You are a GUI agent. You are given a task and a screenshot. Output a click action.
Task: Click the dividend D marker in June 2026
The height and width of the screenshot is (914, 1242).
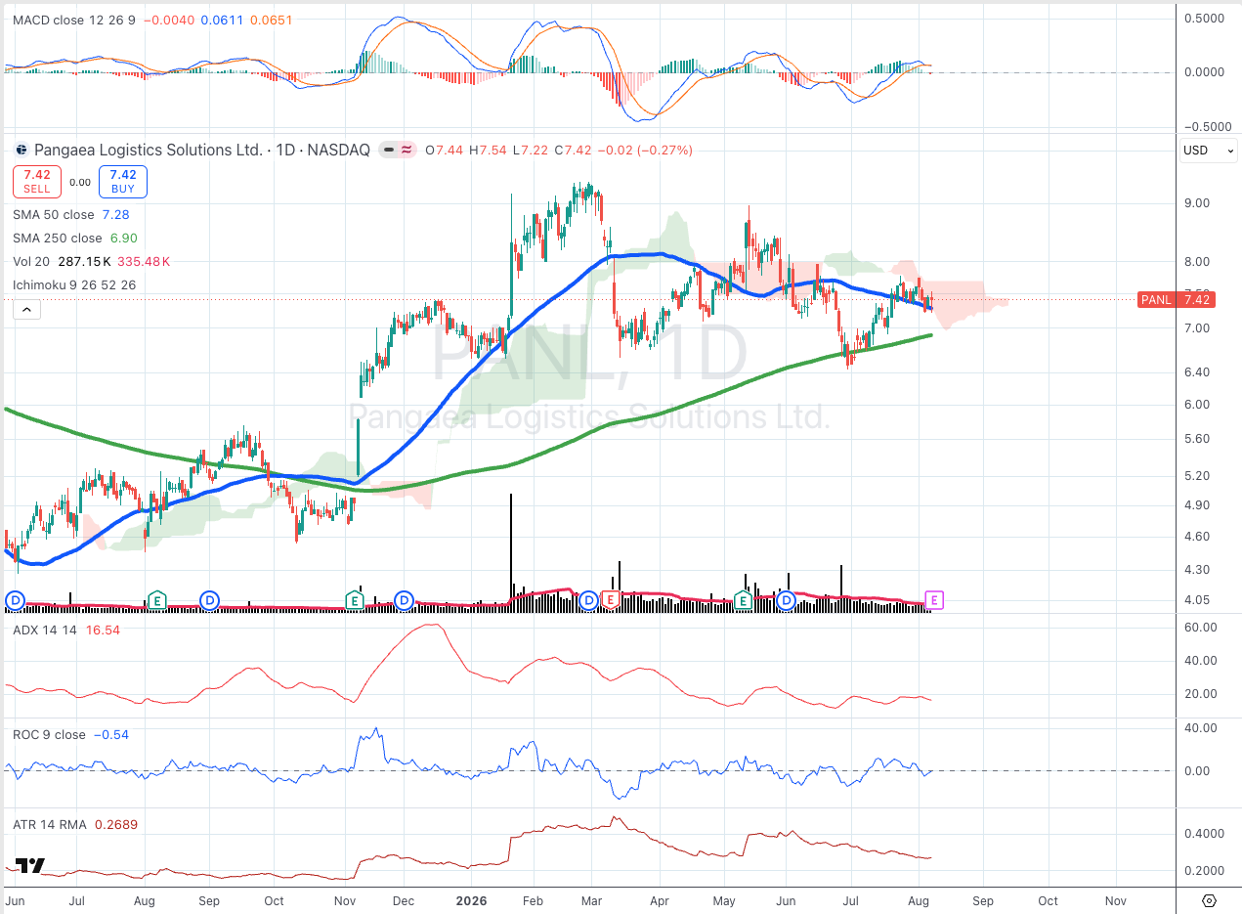point(787,599)
